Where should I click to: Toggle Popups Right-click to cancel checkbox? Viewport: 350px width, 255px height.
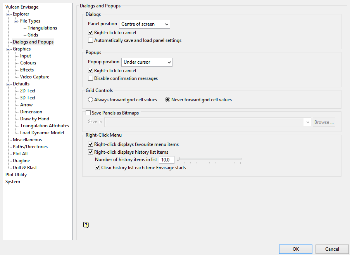[90, 70]
